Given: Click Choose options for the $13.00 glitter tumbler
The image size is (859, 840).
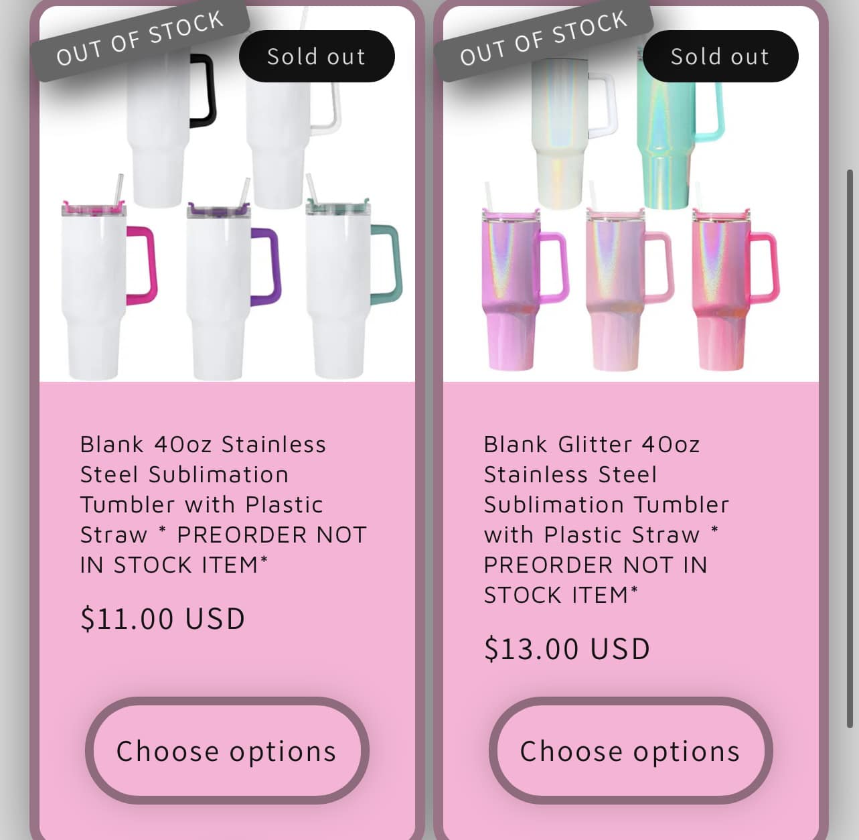Looking at the screenshot, I should 630,751.
